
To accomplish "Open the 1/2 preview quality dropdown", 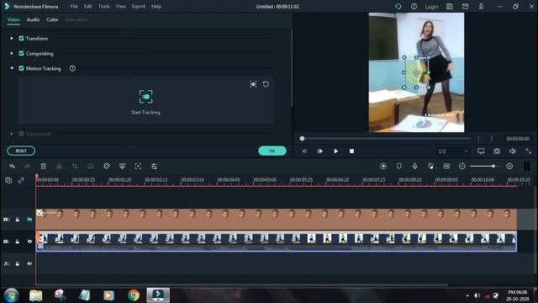I will pos(452,151).
